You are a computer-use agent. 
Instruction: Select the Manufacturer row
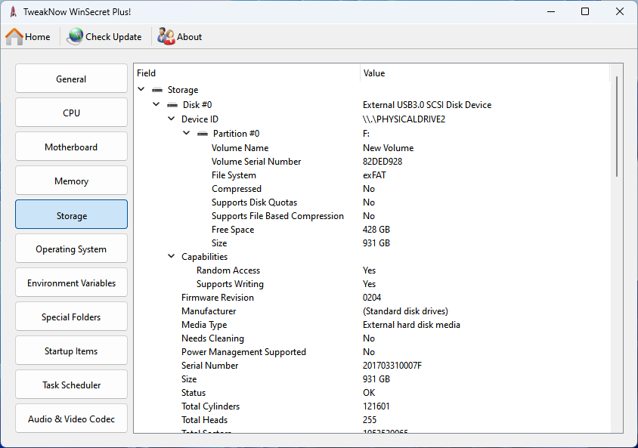372,311
